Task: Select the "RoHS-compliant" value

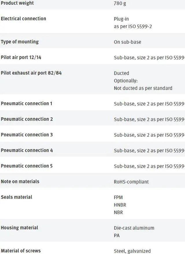Action: pos(131,182)
